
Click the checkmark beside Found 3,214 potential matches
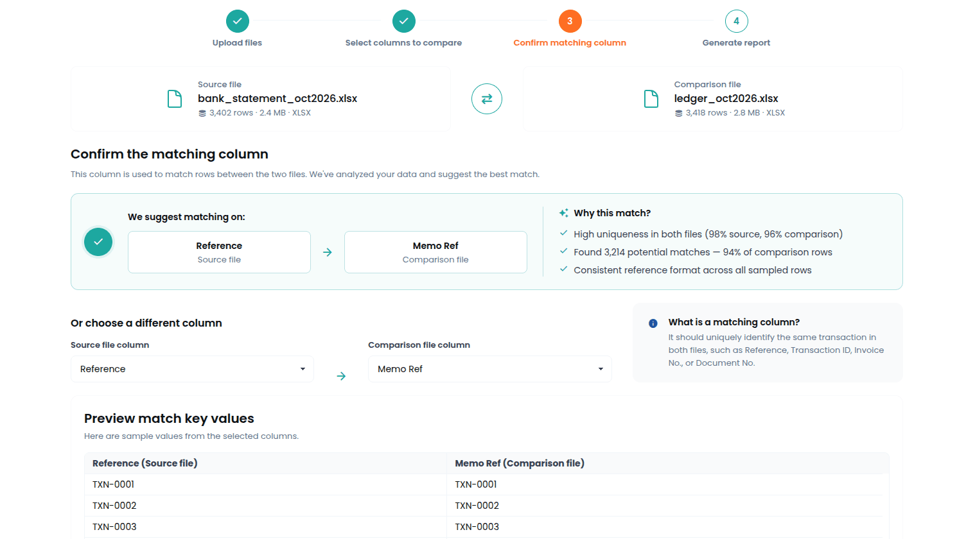564,252
